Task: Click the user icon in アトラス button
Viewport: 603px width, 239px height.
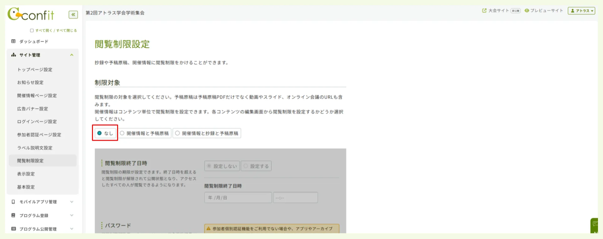Action: (x=573, y=11)
